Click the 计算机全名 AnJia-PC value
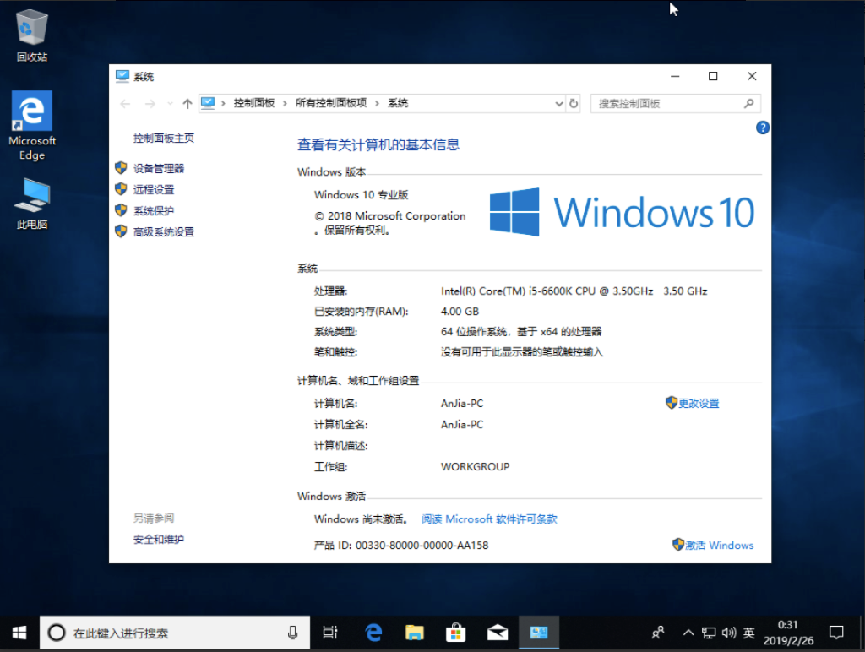The height and width of the screenshot is (652, 865). click(462, 425)
